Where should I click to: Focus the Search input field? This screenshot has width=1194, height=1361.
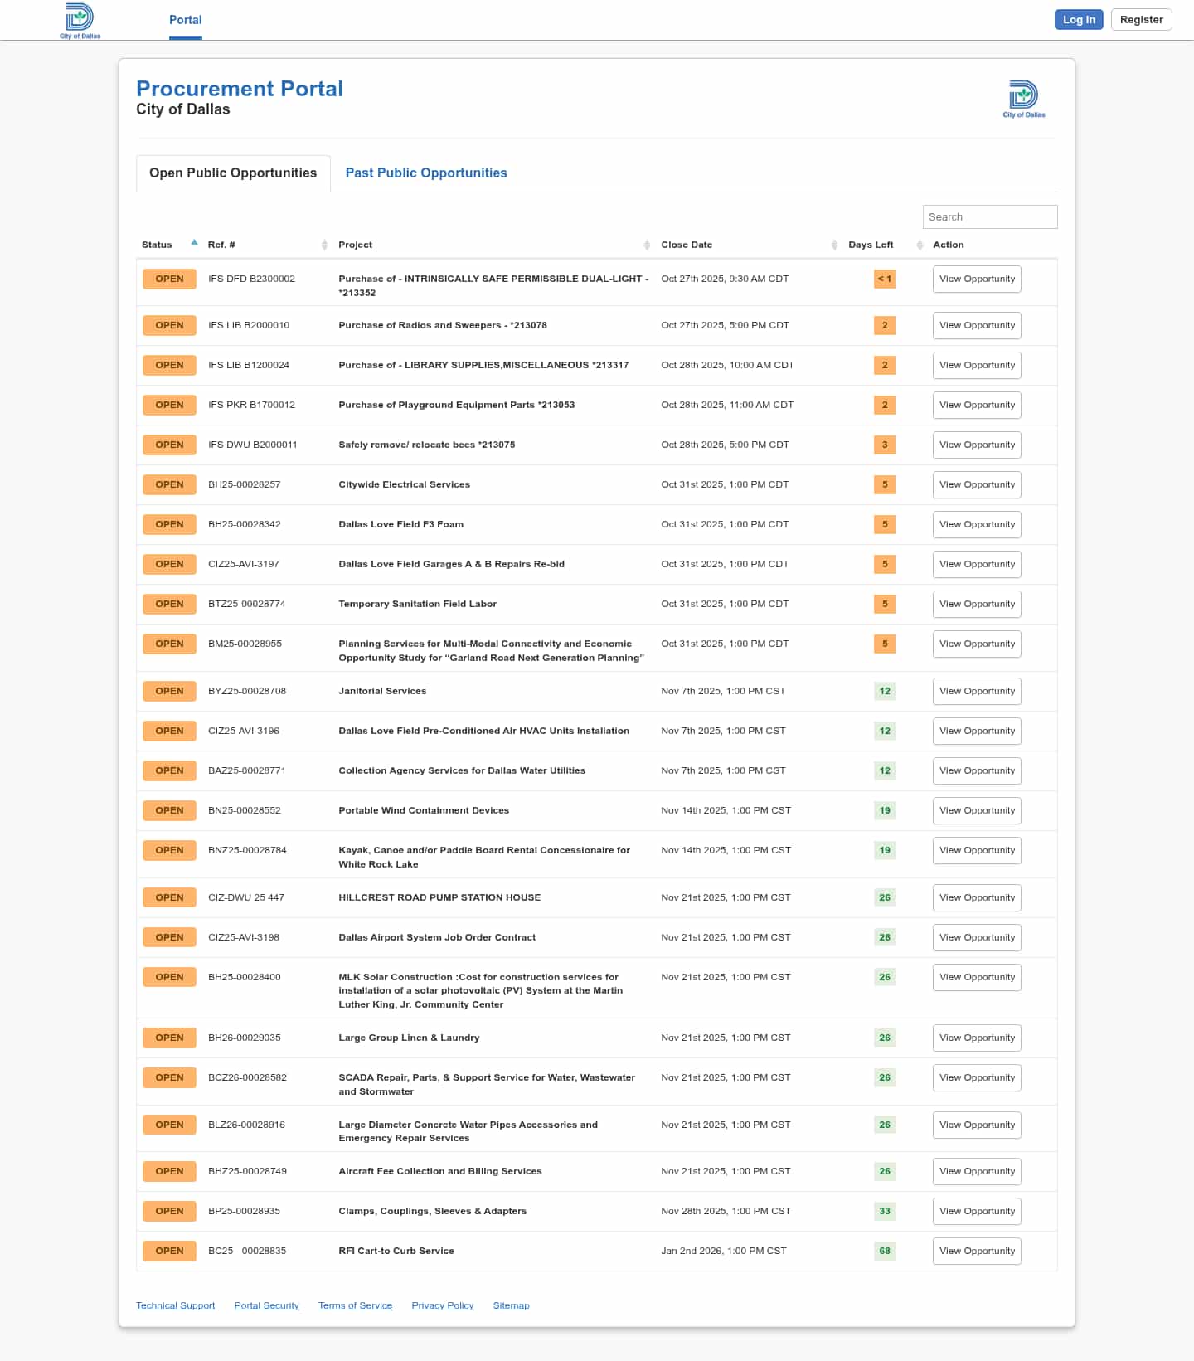(x=990, y=216)
